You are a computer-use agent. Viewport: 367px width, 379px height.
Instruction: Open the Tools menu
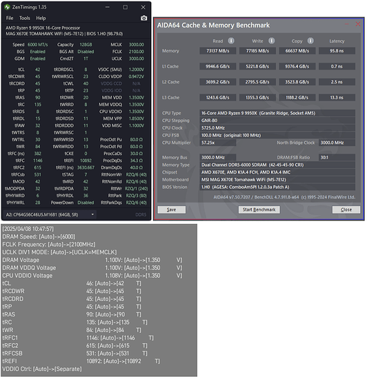(25, 18)
